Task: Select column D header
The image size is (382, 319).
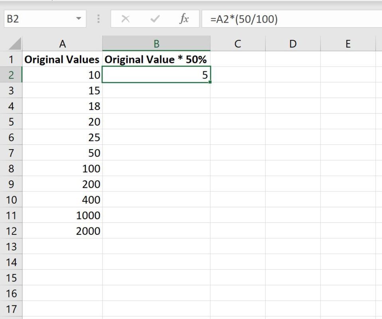Action: (x=293, y=44)
